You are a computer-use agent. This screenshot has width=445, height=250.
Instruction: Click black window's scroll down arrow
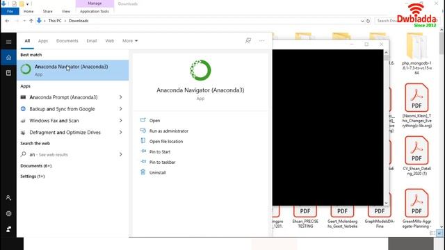[x=386, y=203]
